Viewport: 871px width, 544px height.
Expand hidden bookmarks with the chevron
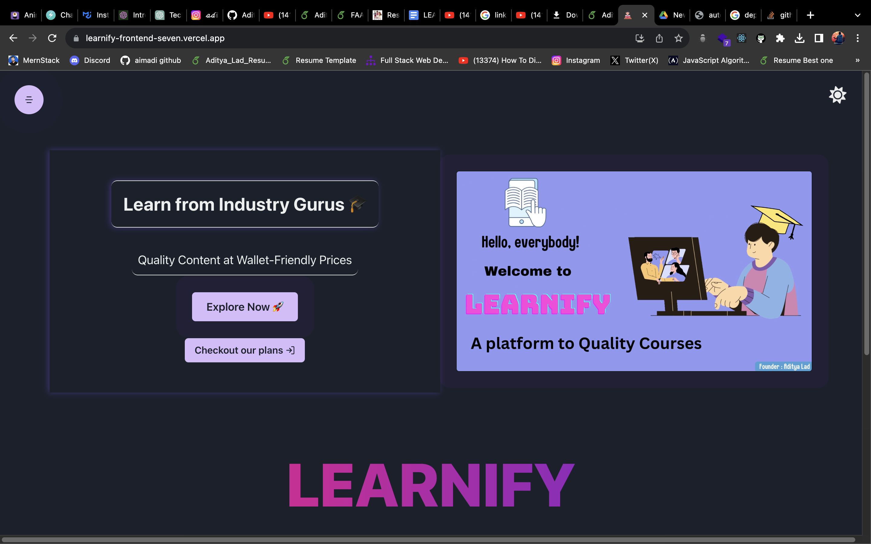coord(858,60)
